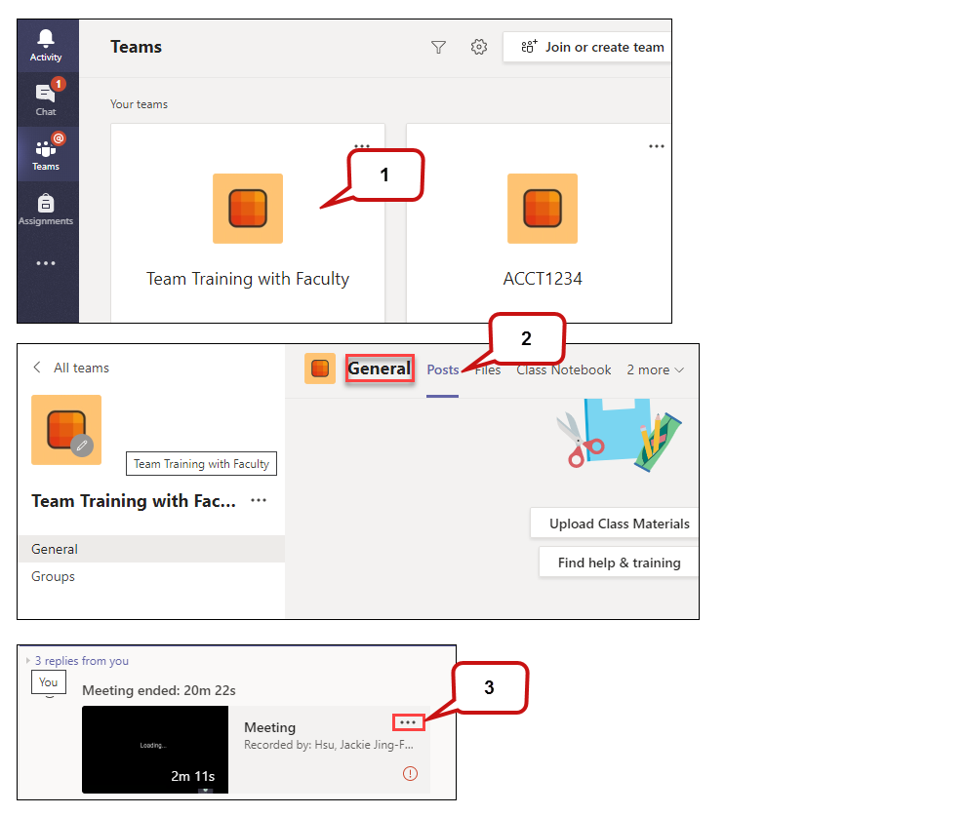Open more options on Team Training card
967x815 pixels.
pos(362,146)
